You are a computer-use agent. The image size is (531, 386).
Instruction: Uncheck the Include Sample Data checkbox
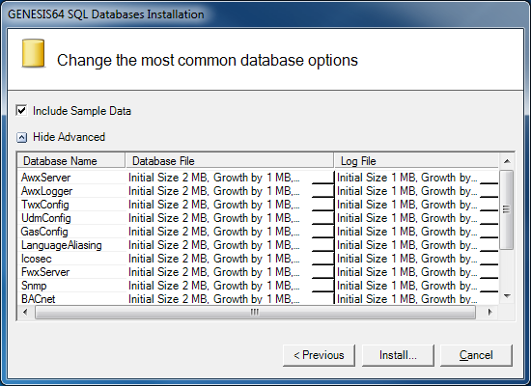(21, 111)
